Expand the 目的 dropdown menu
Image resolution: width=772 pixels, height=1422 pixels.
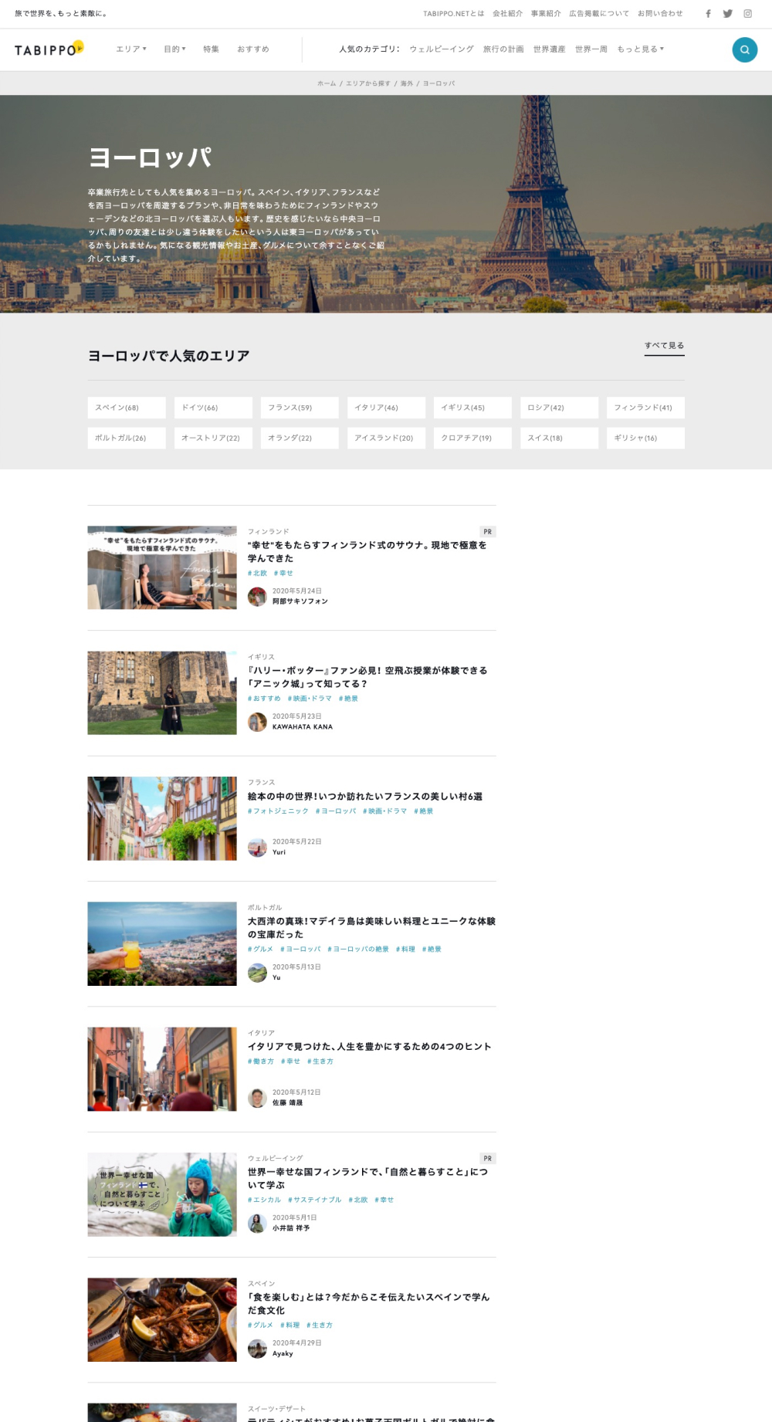point(174,49)
